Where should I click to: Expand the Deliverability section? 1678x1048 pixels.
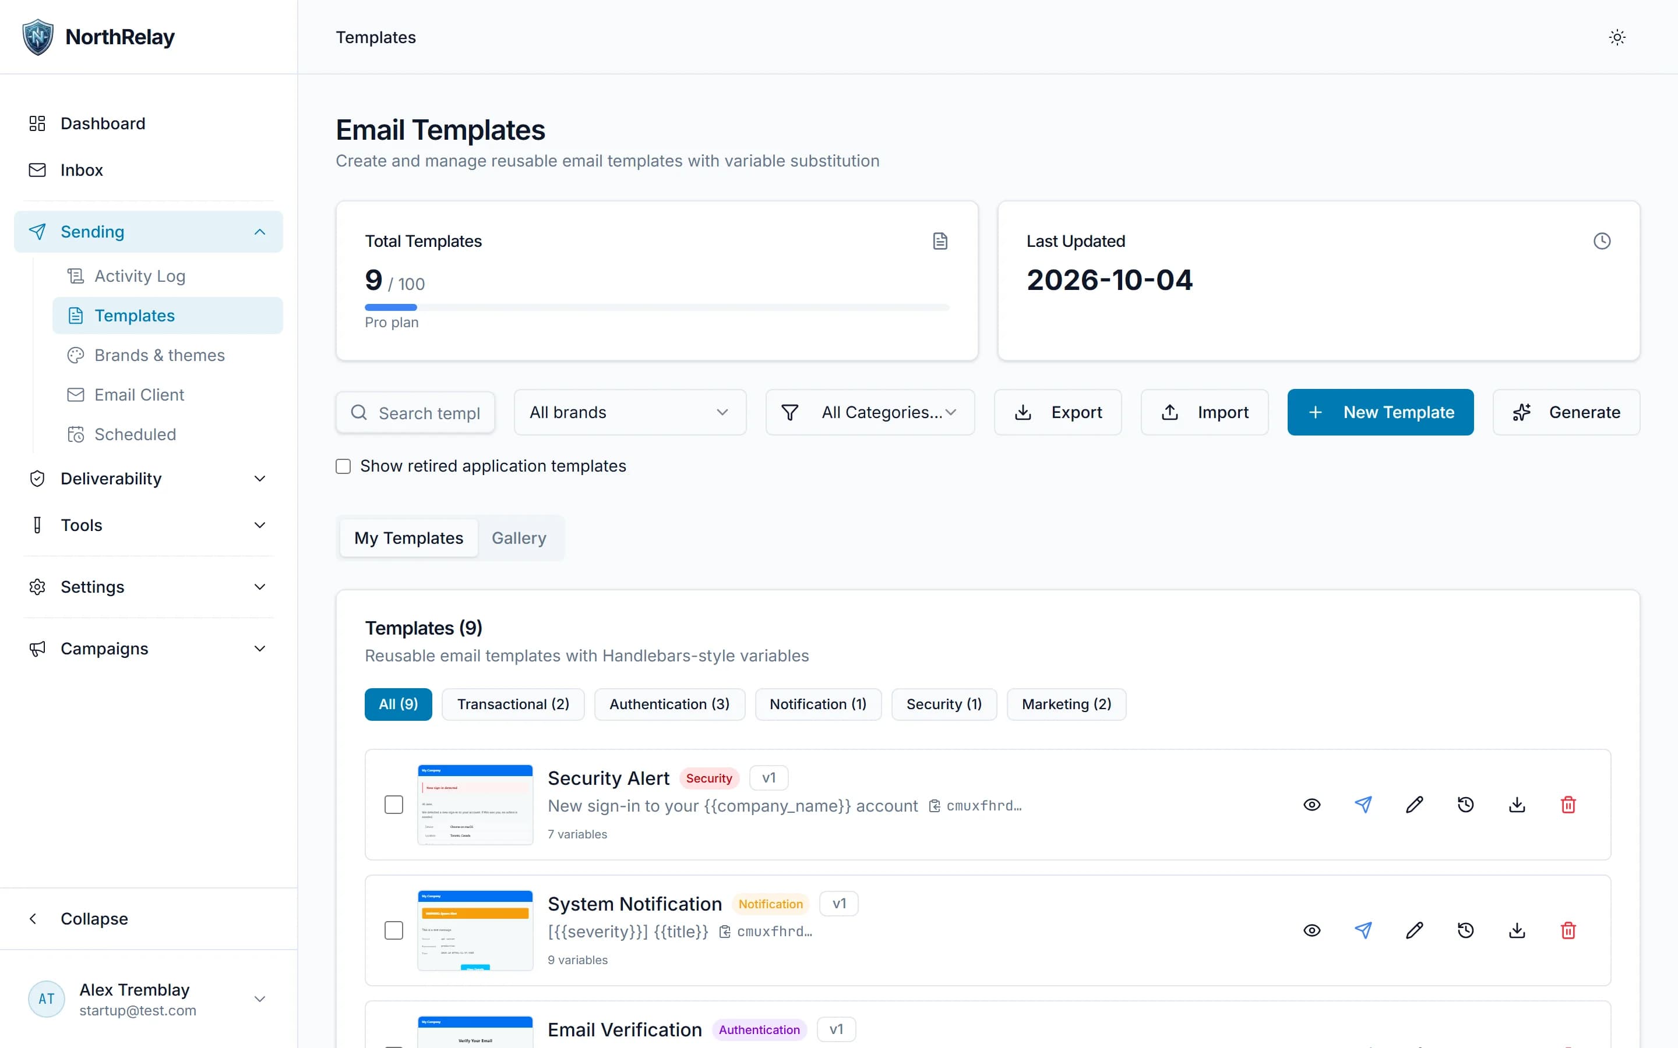pyautogui.click(x=149, y=478)
